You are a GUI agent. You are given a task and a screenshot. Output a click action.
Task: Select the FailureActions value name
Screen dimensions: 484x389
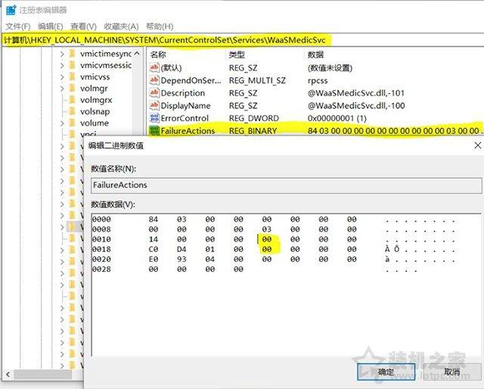[x=188, y=131]
